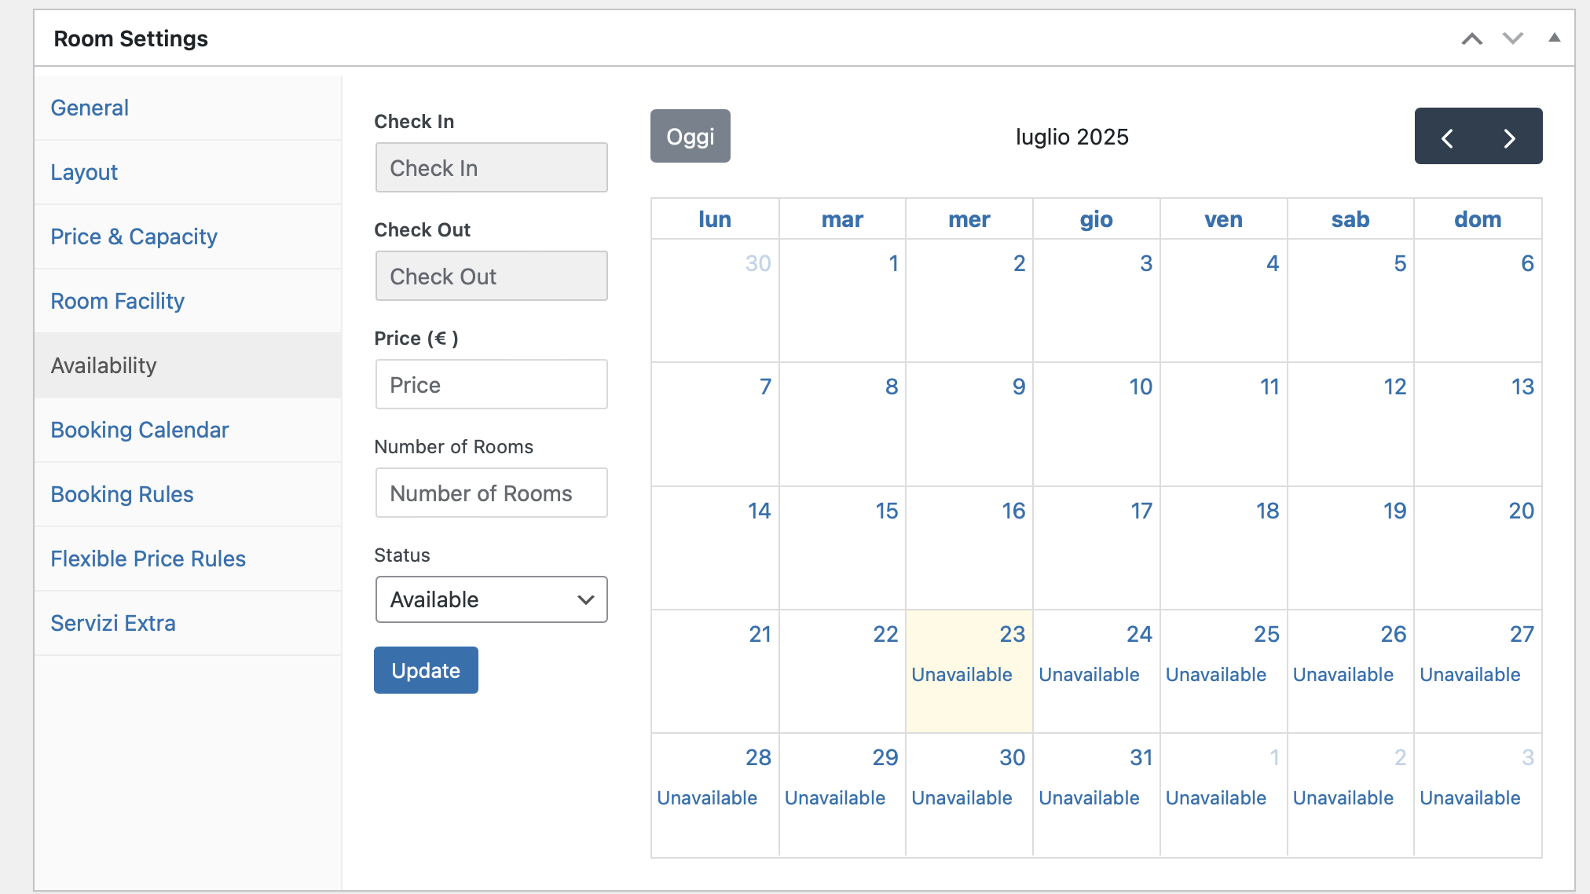
Task: Click the Room Settings panel title
Action: (x=130, y=38)
